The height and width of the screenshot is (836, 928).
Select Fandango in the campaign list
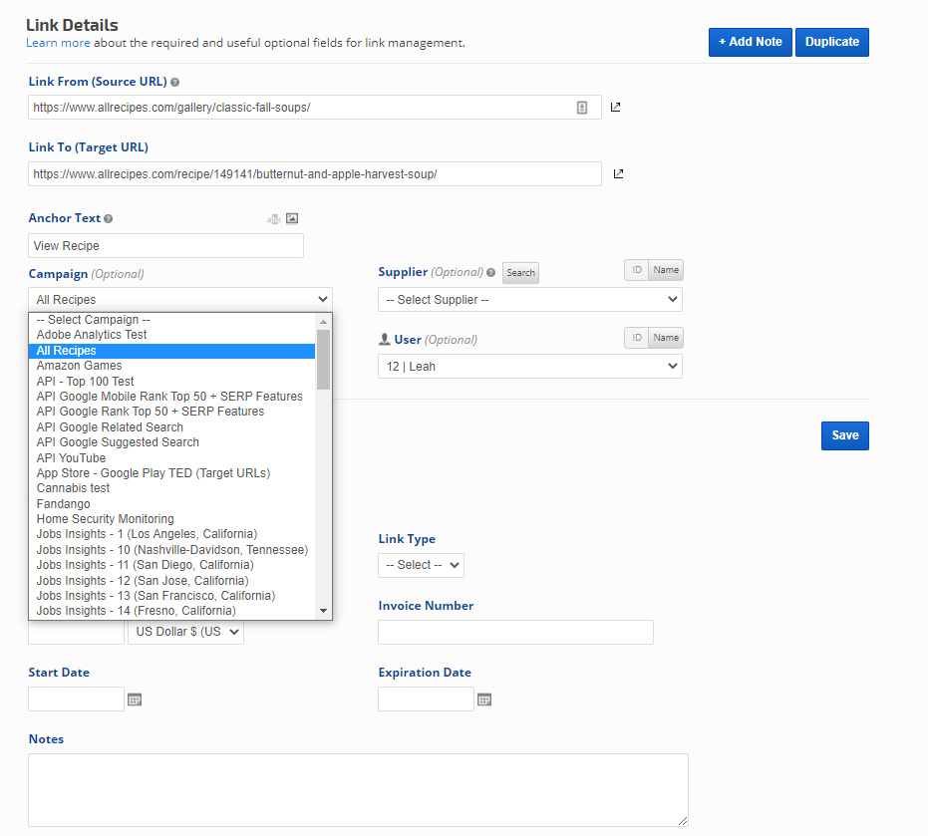click(x=63, y=504)
